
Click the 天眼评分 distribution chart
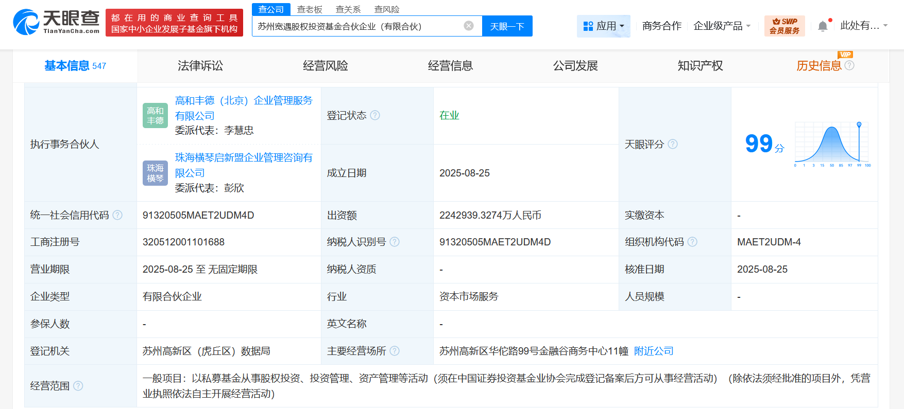[832, 144]
